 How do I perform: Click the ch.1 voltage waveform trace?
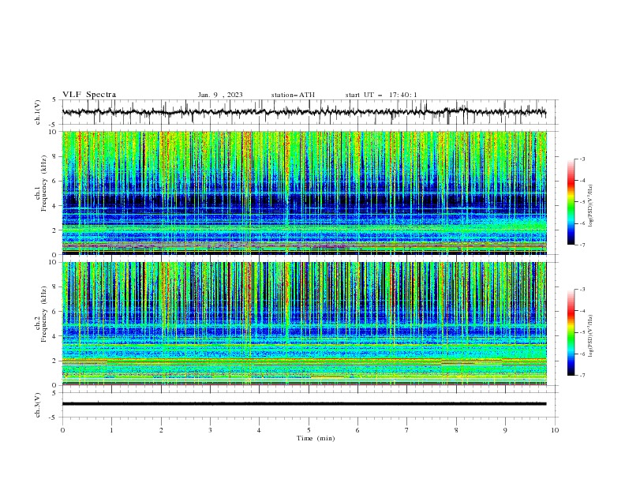(x=305, y=112)
